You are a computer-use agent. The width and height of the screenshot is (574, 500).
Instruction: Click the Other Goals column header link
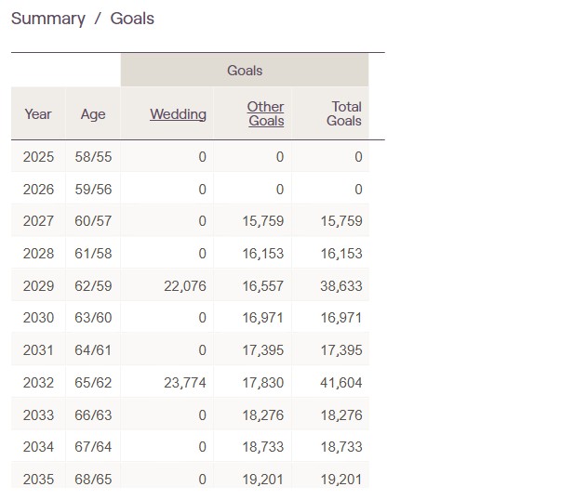pos(266,114)
